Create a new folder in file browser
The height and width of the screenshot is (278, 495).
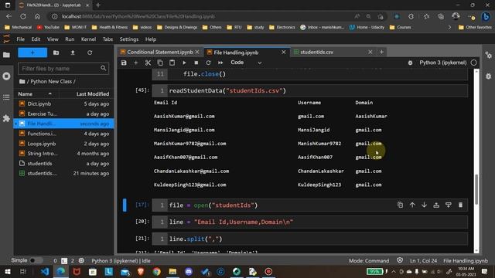(56, 53)
